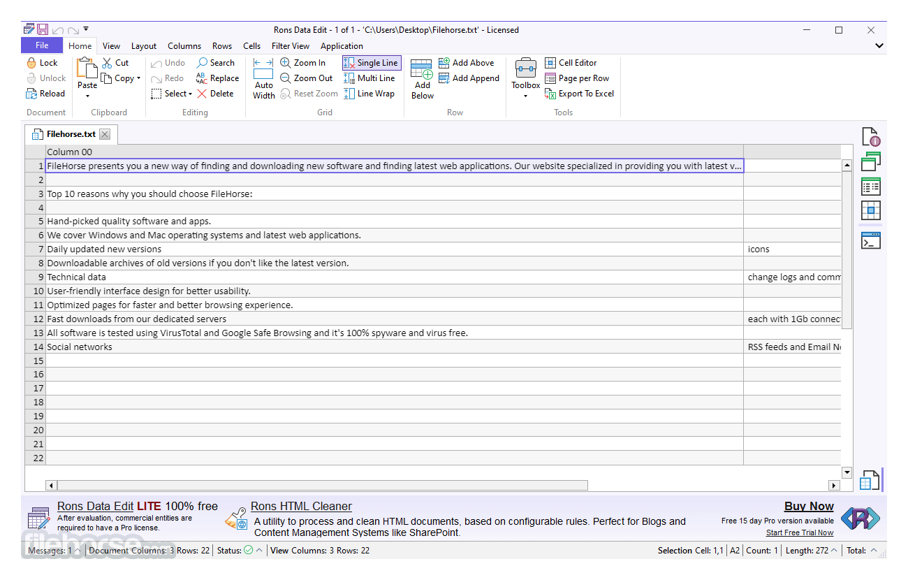908x580 pixels.
Task: Cut the selected cell
Action: pyautogui.click(x=115, y=63)
